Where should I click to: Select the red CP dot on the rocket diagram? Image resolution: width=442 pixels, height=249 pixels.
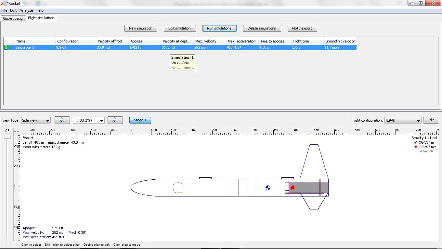292,187
